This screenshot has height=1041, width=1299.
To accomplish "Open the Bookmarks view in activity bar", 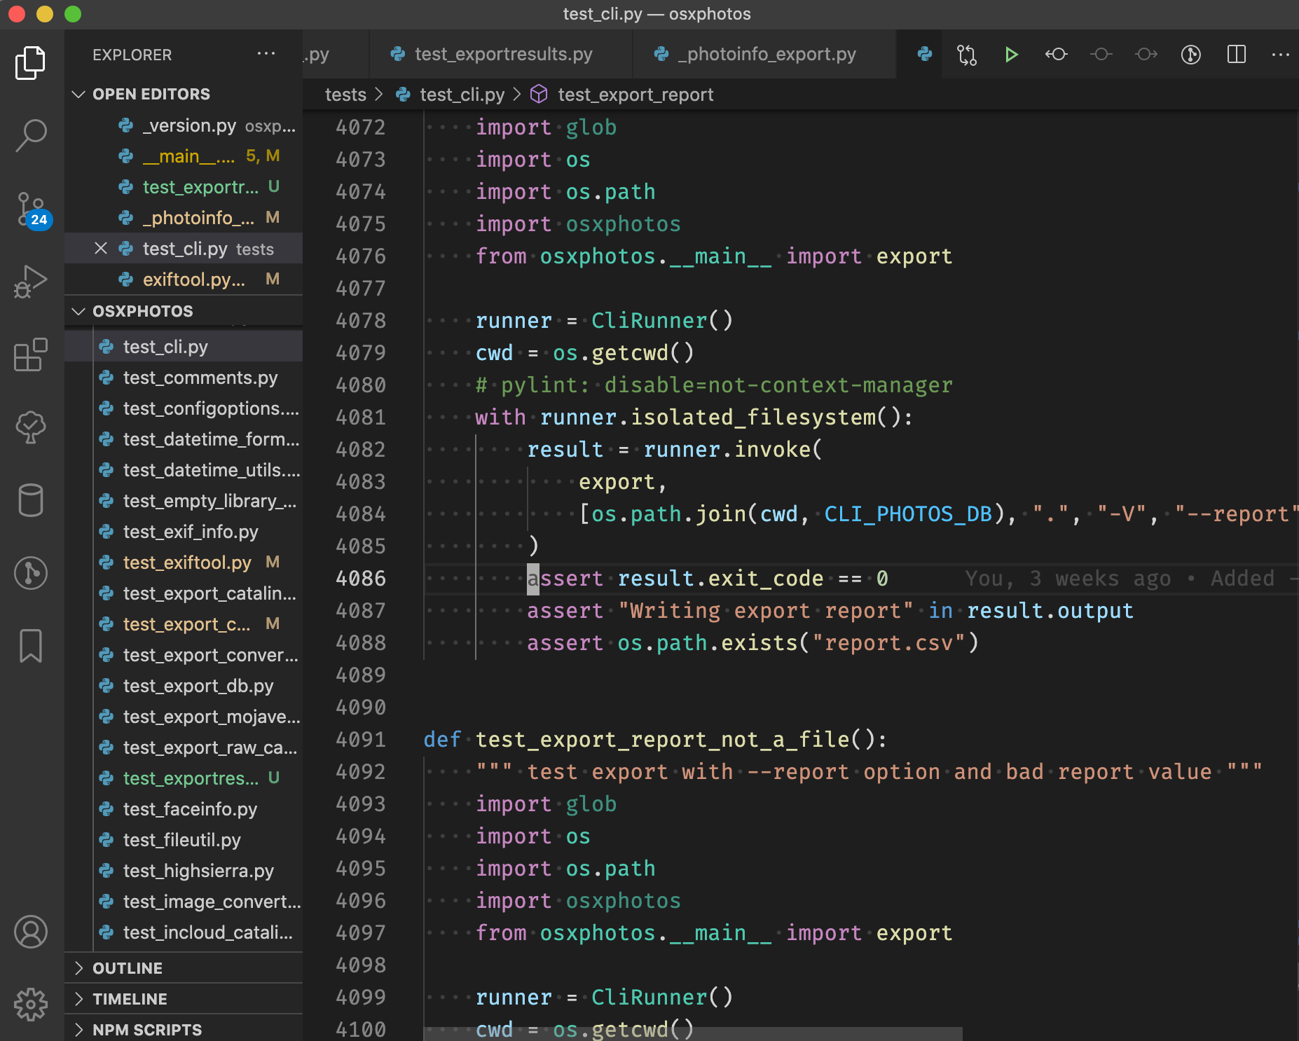I will tap(31, 645).
